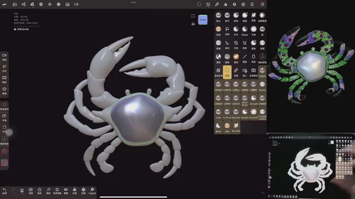This screenshot has height=199, width=355.
Task: Toggle 体素 voxel button
Action: coord(75,191)
